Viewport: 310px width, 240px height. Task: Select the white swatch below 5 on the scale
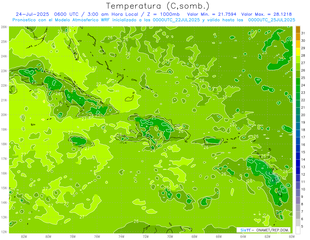(x=298, y=230)
